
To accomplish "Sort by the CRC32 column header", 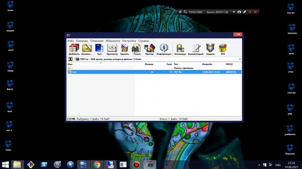I will pyautogui.click(x=229, y=64).
